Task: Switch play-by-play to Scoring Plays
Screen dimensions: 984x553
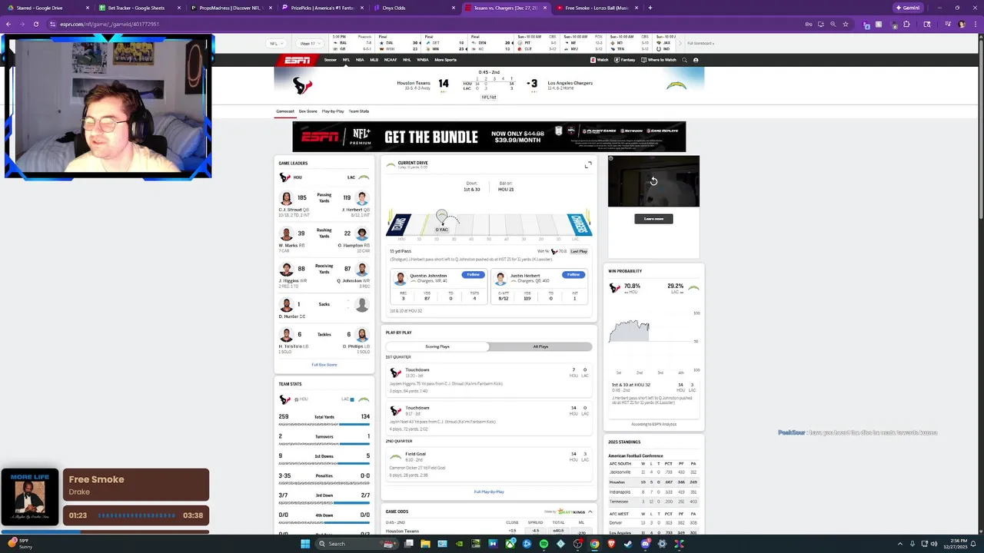Action: pos(437,346)
